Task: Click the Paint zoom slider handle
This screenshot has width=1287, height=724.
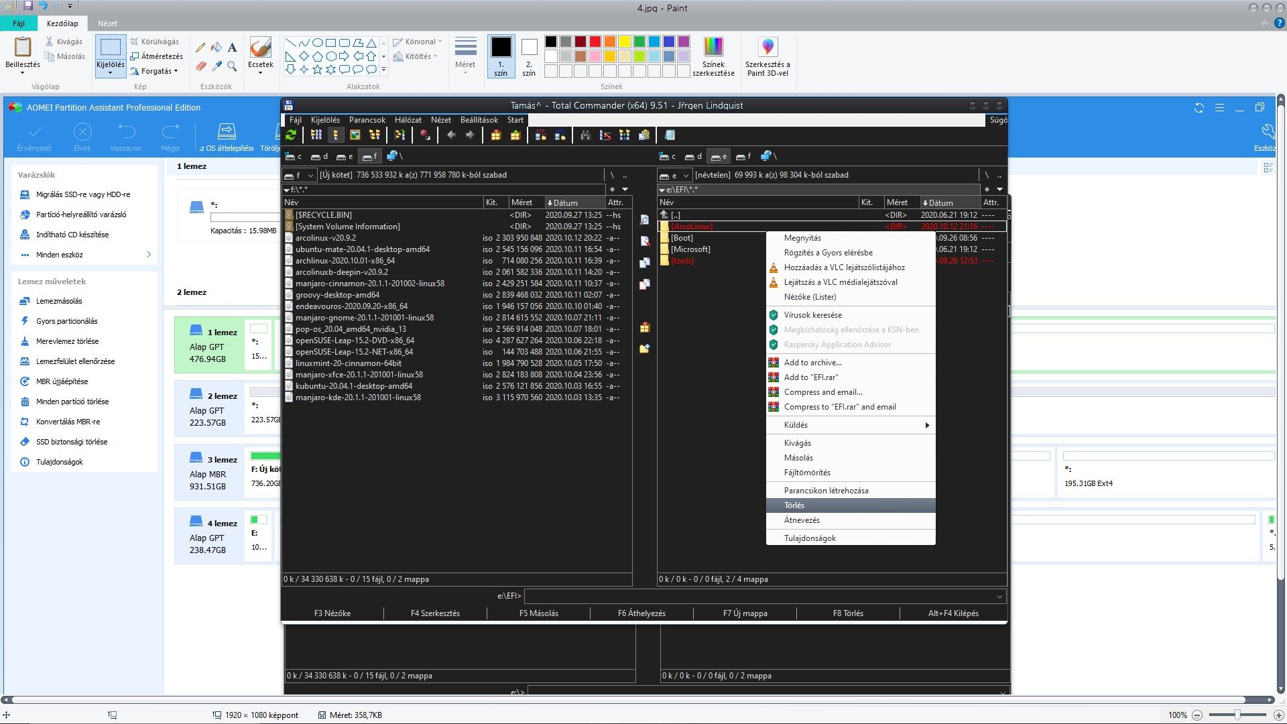Action: 1237,715
